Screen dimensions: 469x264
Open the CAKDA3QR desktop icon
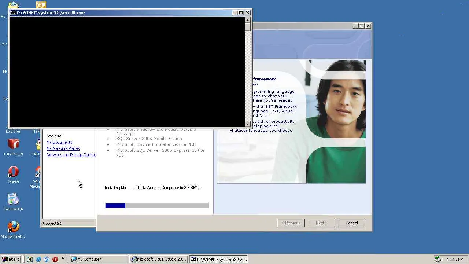(13, 202)
